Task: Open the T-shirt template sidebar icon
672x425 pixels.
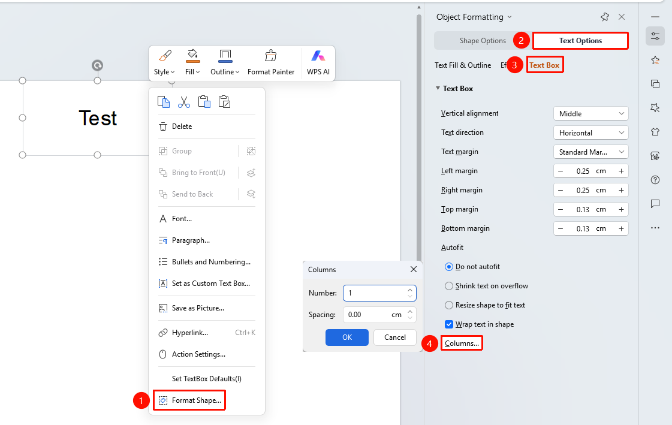Action: (655, 132)
